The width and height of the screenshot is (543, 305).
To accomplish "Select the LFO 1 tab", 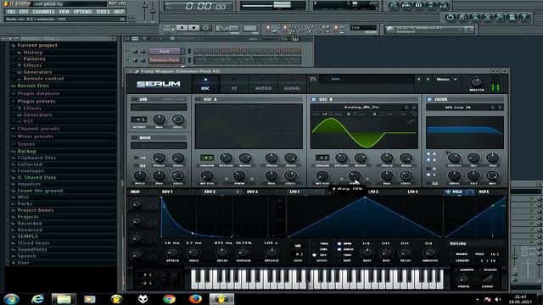I will [294, 191].
